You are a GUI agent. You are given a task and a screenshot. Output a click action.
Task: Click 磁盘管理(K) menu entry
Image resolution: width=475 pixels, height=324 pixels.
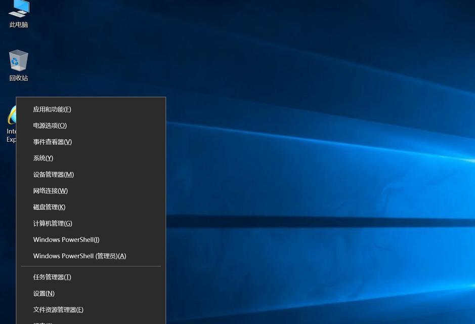(91, 208)
